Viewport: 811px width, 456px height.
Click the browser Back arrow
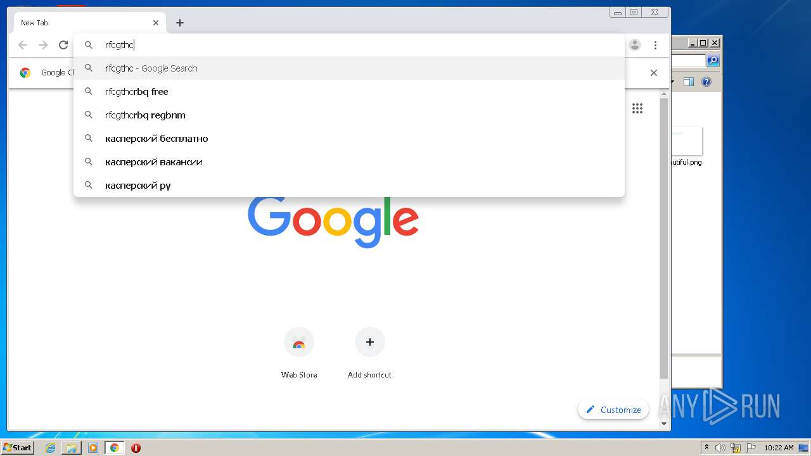click(23, 45)
